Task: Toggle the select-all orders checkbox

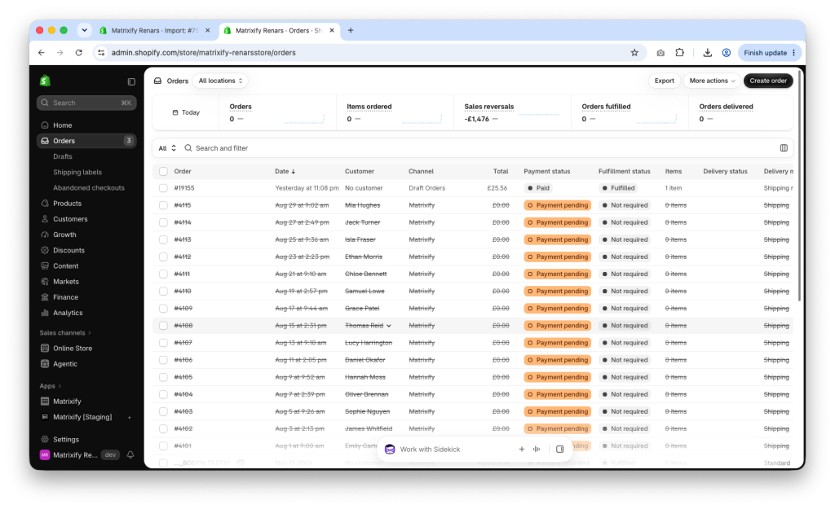Action: (163, 171)
